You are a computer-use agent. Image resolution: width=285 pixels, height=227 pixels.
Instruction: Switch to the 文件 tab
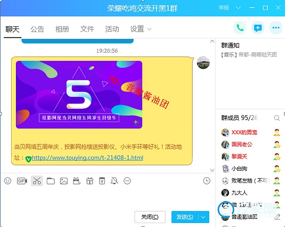click(87, 29)
